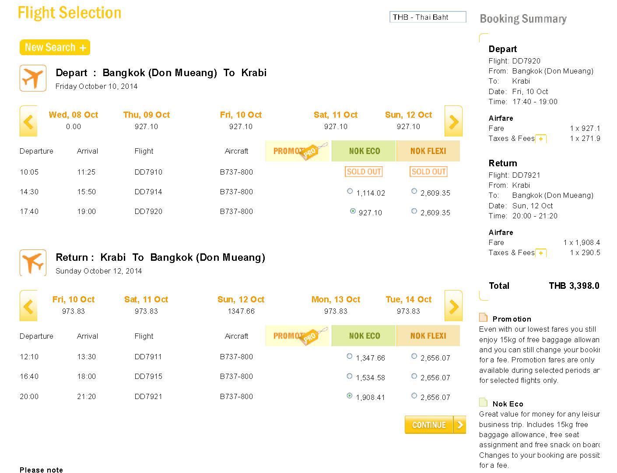Click the depart flight airplane icon
Viewport: 617px width, 473px height.
pos(33,78)
